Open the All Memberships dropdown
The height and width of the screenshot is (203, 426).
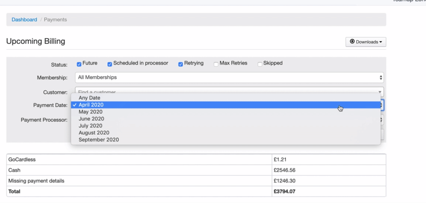pos(229,77)
